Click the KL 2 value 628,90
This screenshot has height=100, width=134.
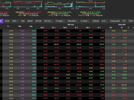(x=79, y=44)
